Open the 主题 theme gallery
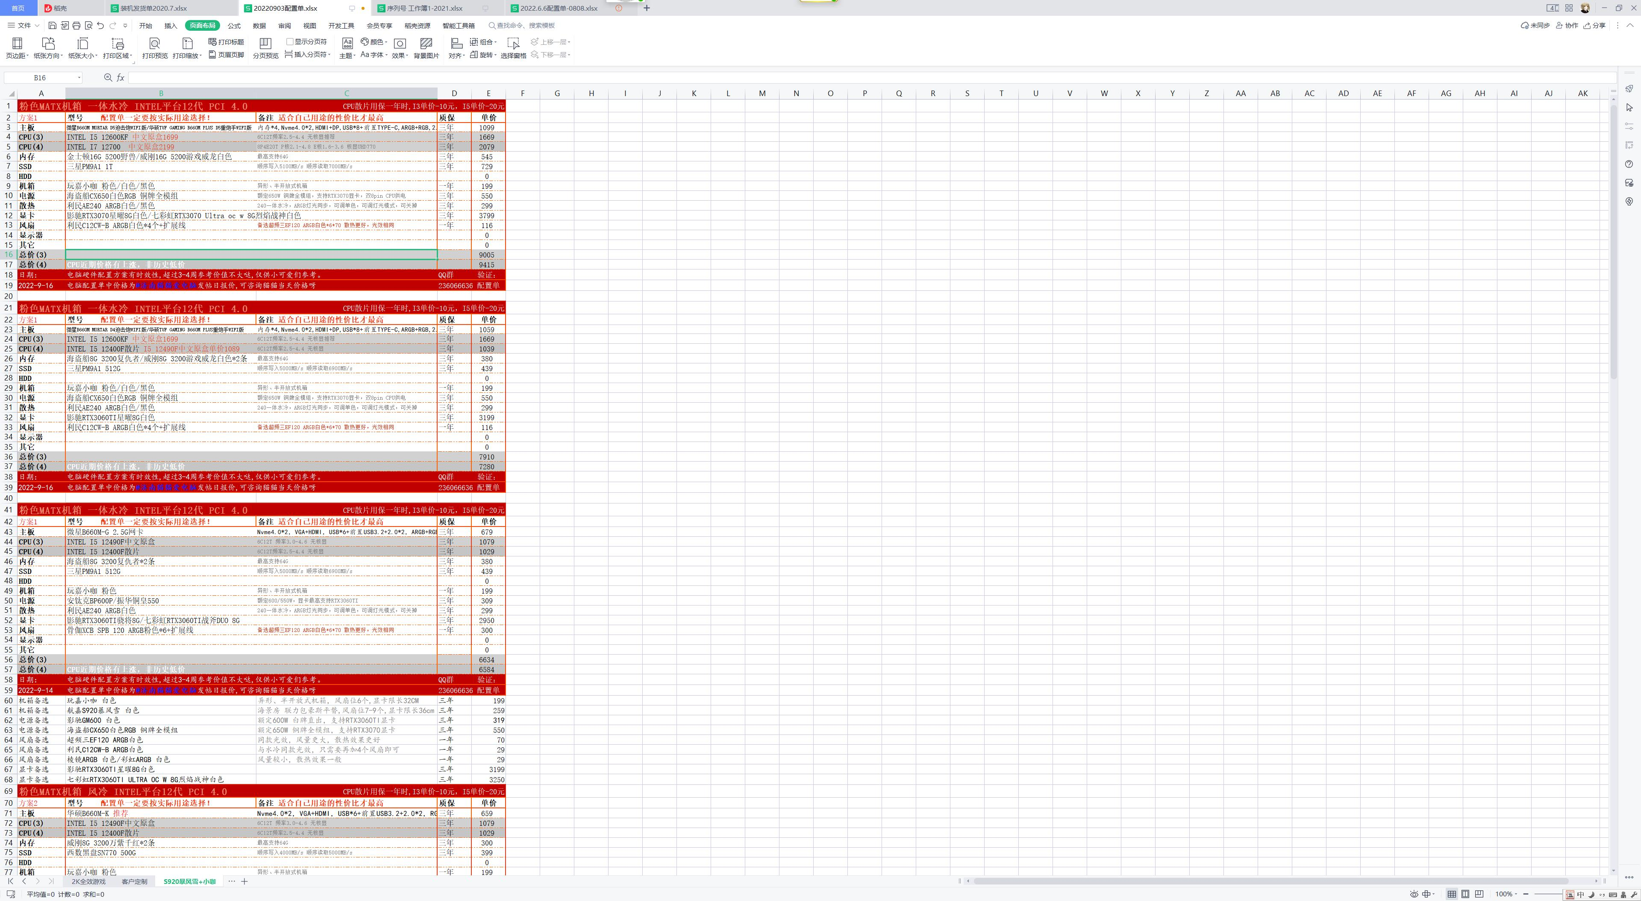Viewport: 1641px width, 901px height. point(347,48)
